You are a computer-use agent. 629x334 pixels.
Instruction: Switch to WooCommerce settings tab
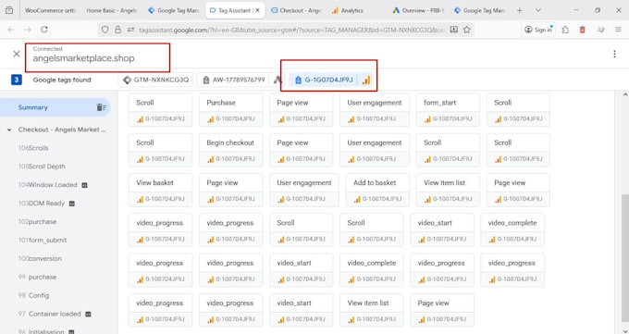50,10
